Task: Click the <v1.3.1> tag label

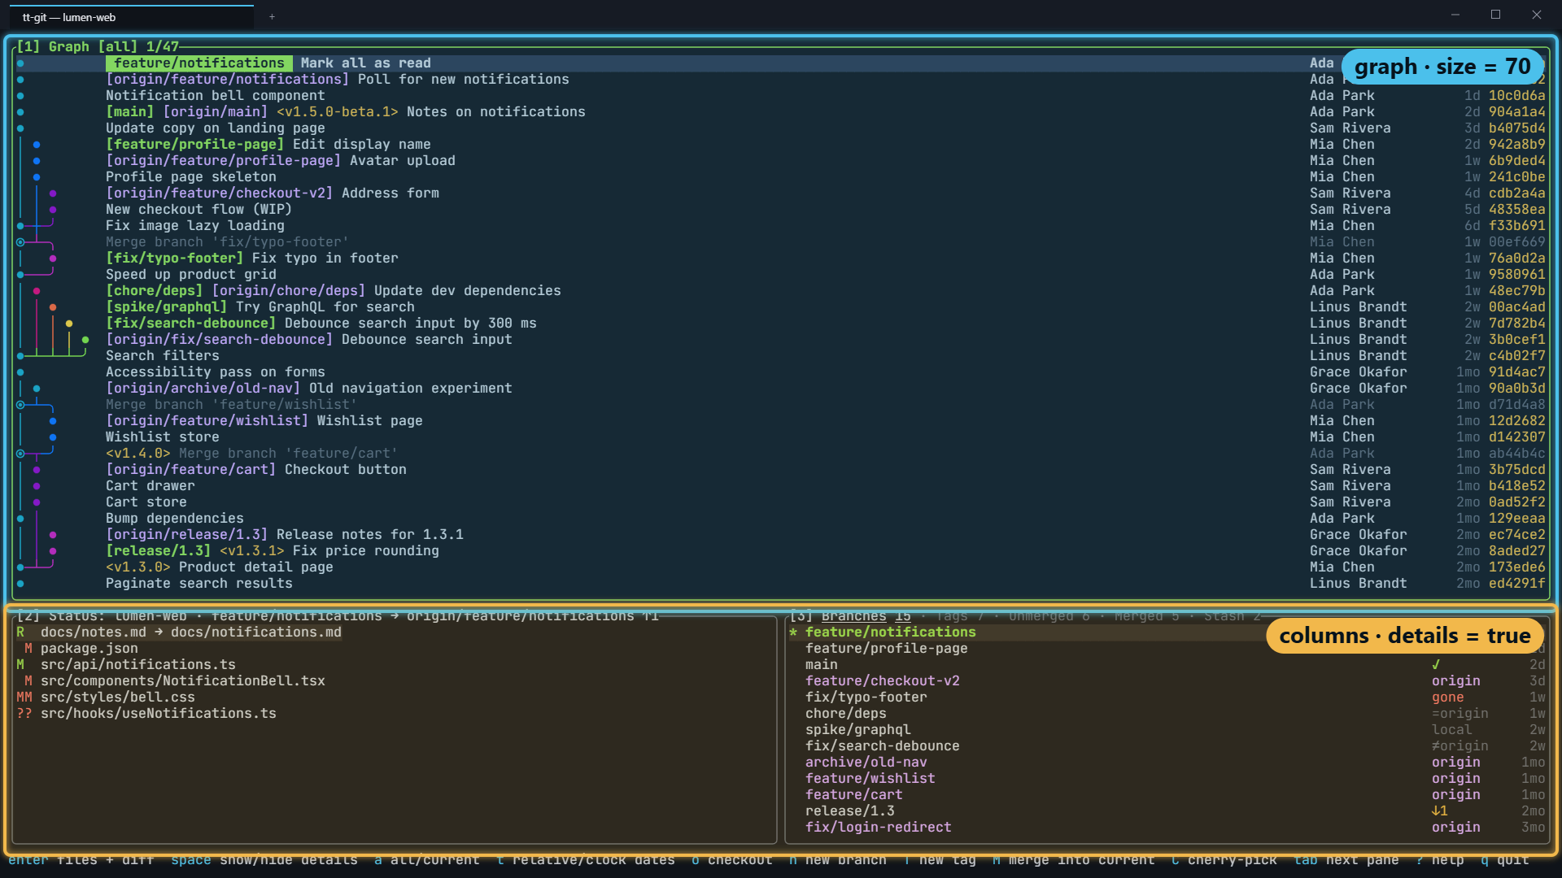Action: click(252, 551)
